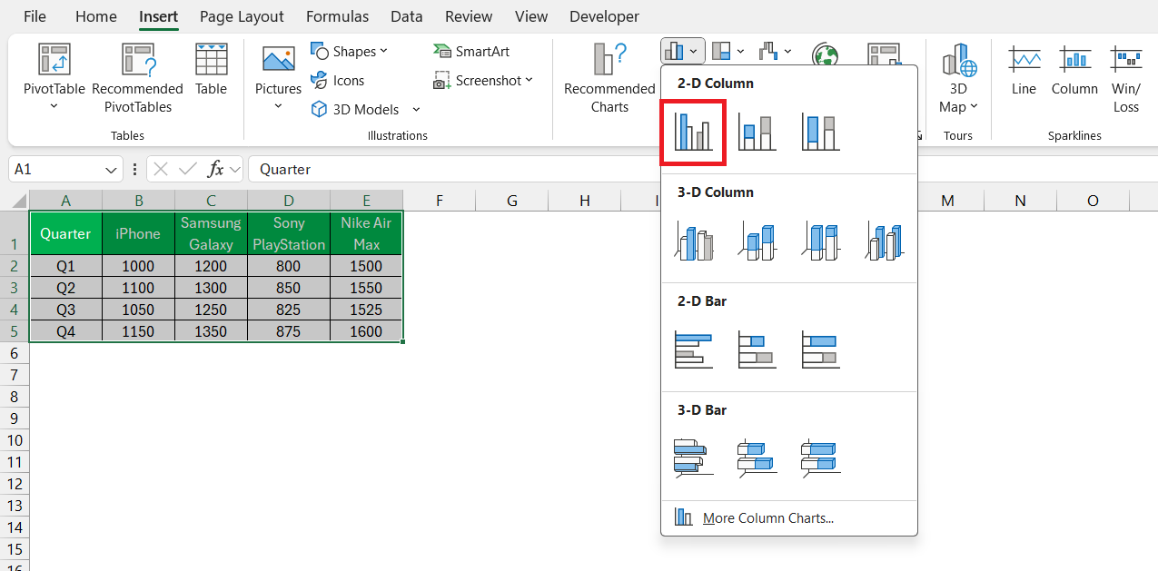Click the cell showing Q3

pos(65,310)
